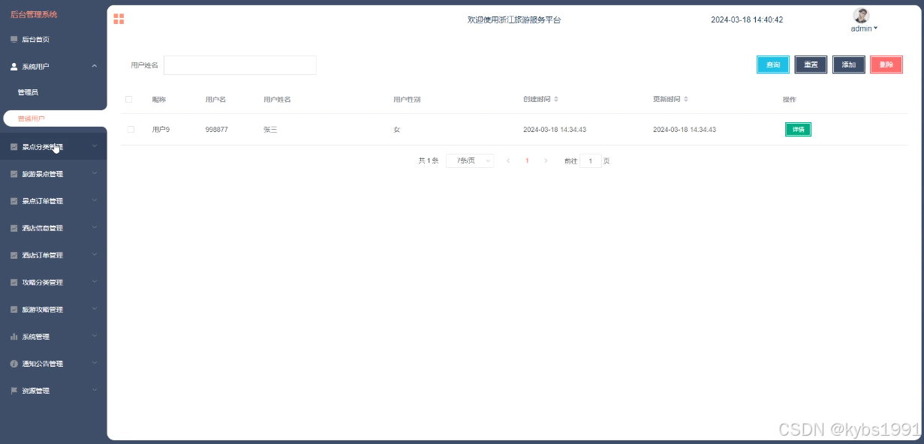Viewport: 924px width, 444px height.
Task: Expand 旅游攻略管理 with its chevron
Action: [95, 310]
